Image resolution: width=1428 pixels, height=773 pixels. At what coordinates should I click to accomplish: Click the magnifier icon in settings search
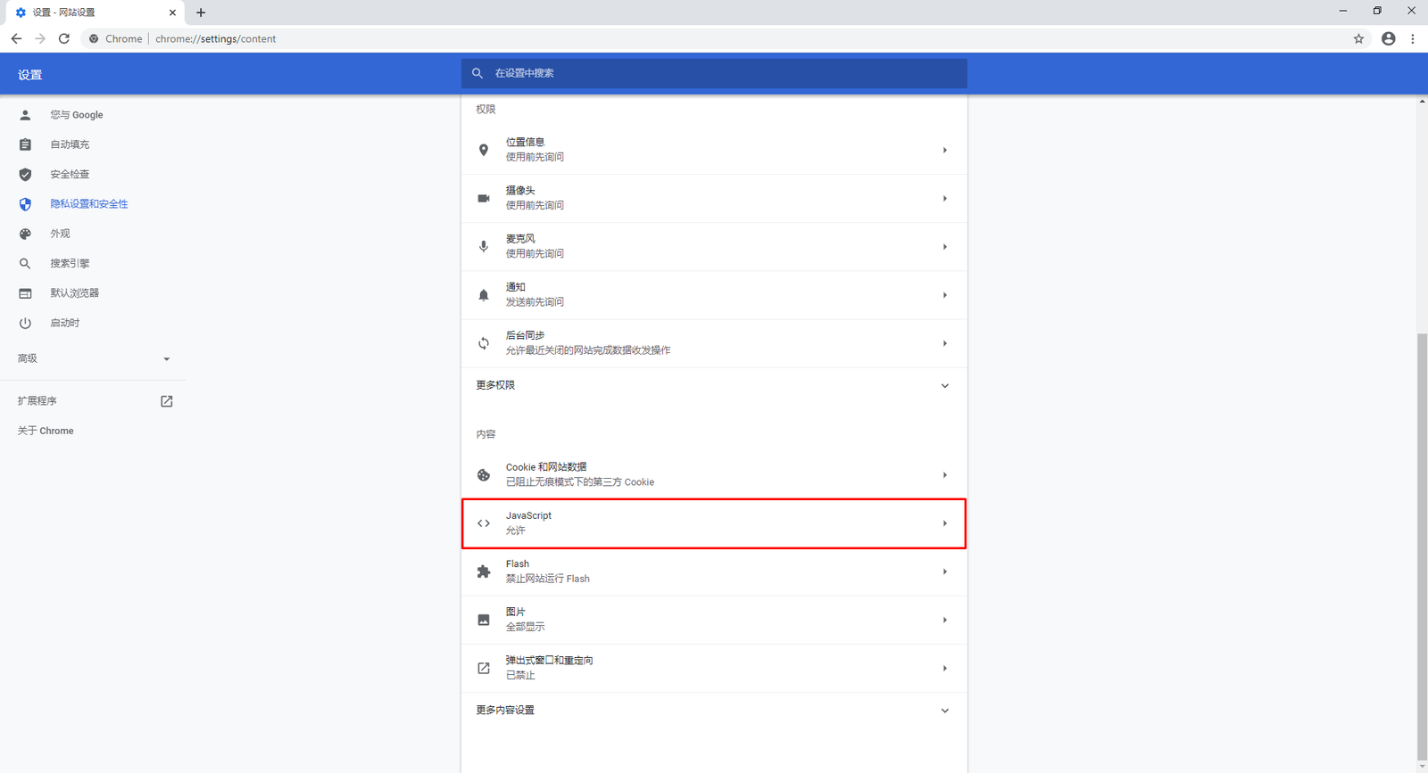tap(477, 73)
